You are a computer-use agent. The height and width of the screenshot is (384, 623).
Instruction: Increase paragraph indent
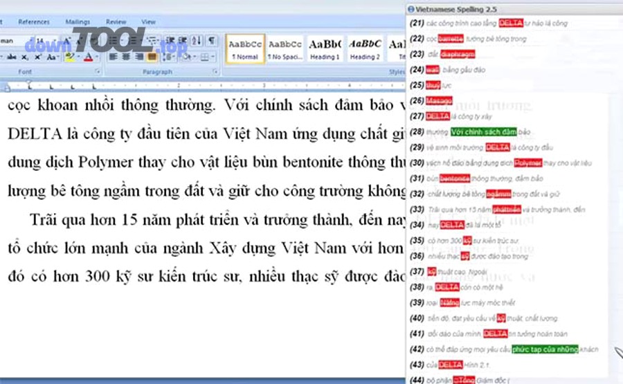click(183, 41)
